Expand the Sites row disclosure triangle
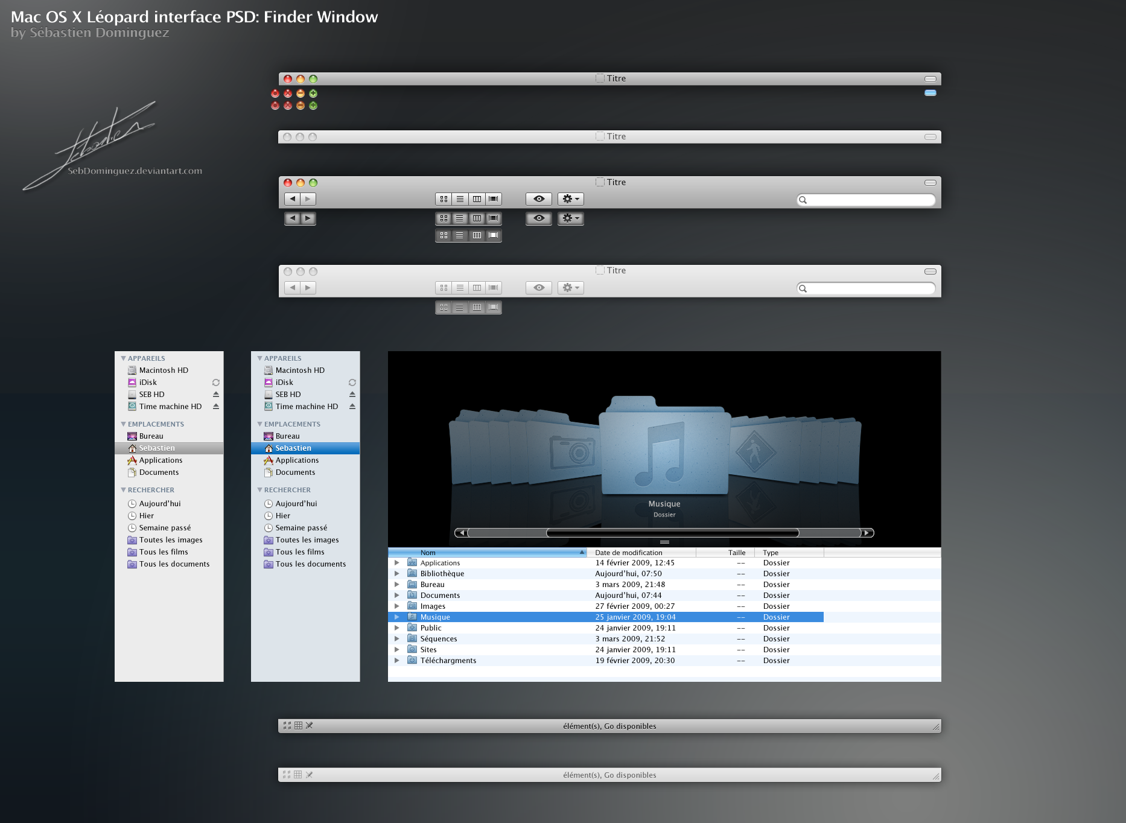Image resolution: width=1126 pixels, height=823 pixels. coord(396,650)
